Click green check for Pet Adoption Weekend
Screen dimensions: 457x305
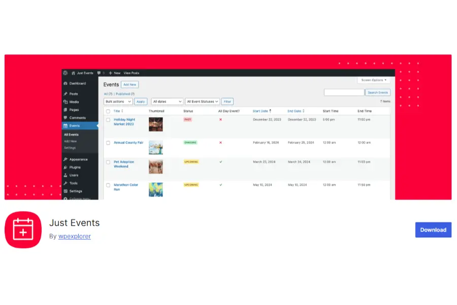pyautogui.click(x=221, y=162)
